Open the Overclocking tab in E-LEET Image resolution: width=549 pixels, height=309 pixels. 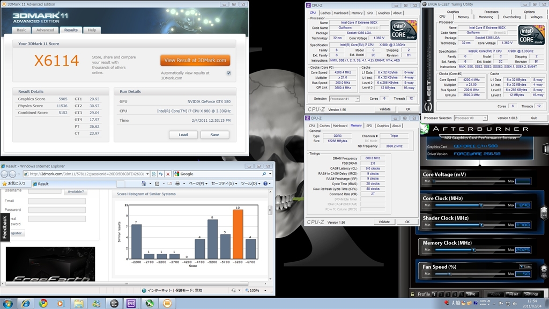click(x=511, y=17)
